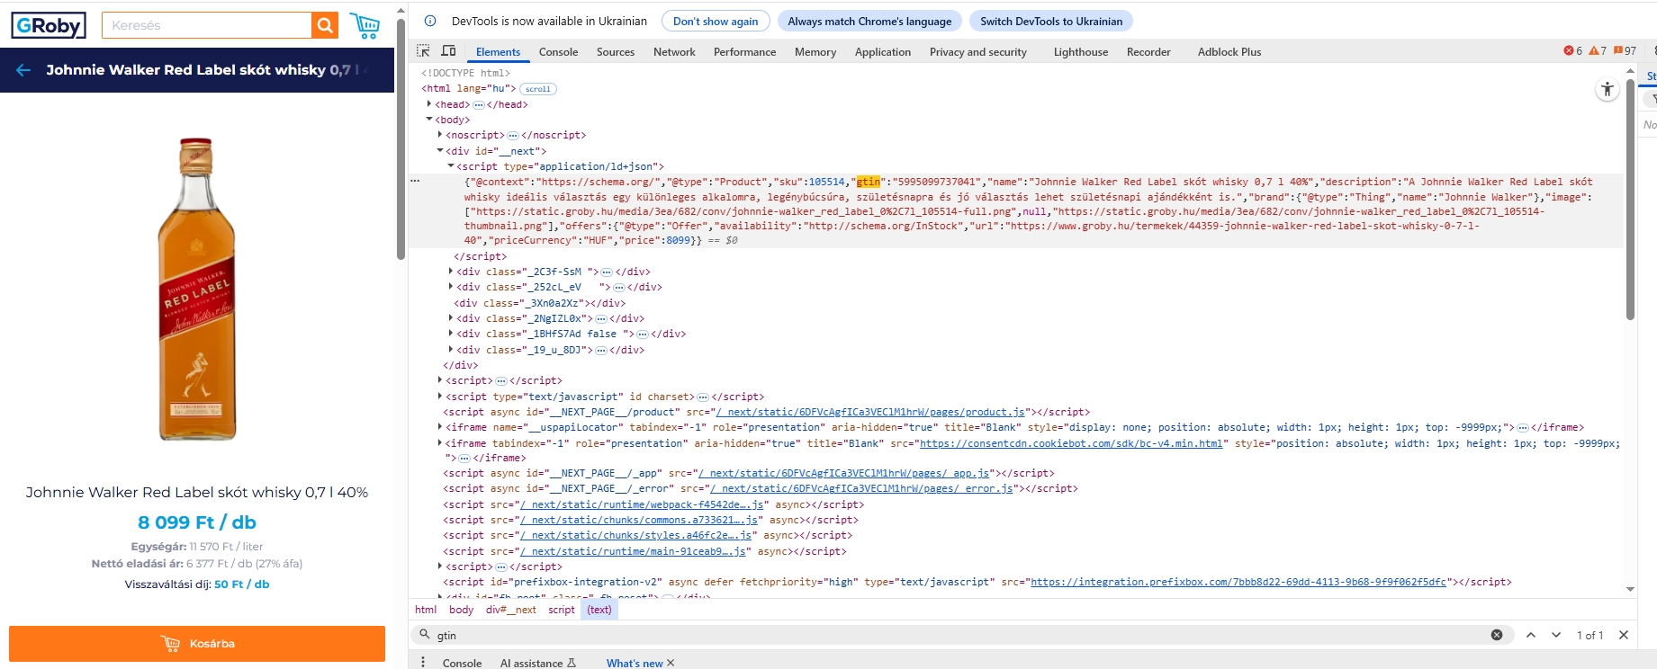Add product with Kosárba button
Screen dimensions: 1657x669
tap(197, 644)
